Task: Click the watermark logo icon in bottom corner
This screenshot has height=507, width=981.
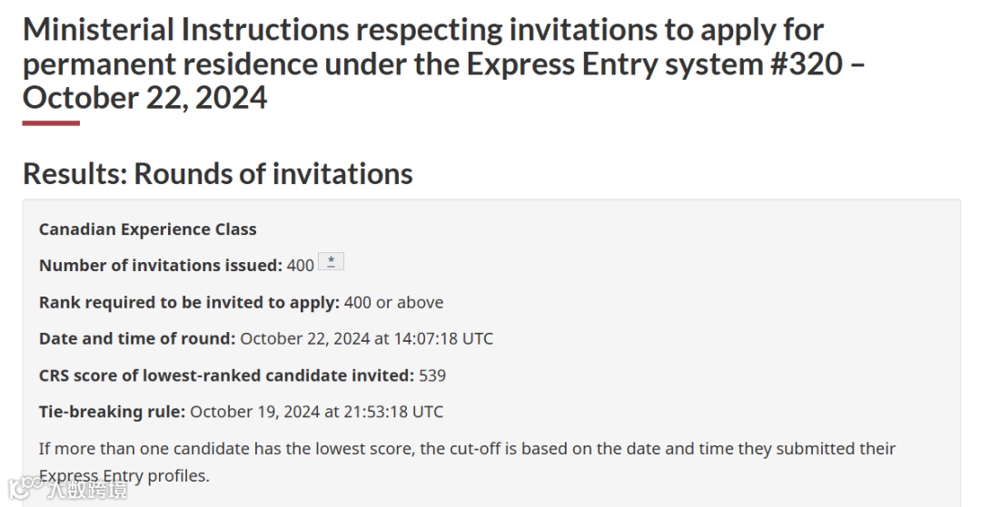Action: point(25,489)
